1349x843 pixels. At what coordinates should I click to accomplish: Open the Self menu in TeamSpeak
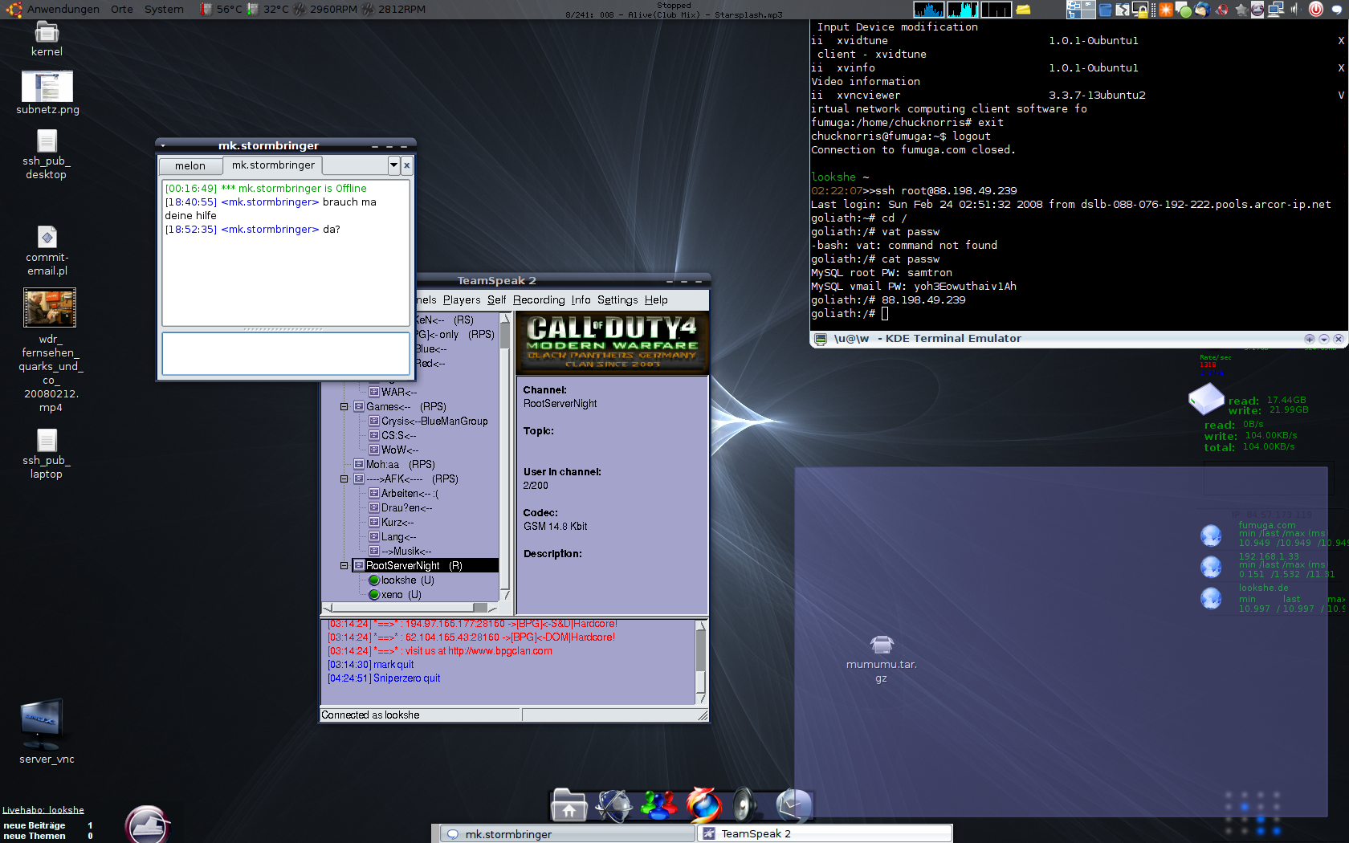497,300
